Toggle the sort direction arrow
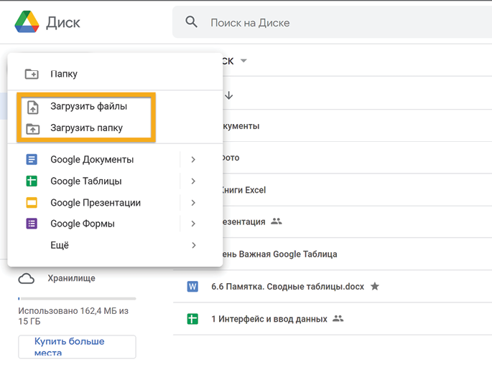 [229, 95]
